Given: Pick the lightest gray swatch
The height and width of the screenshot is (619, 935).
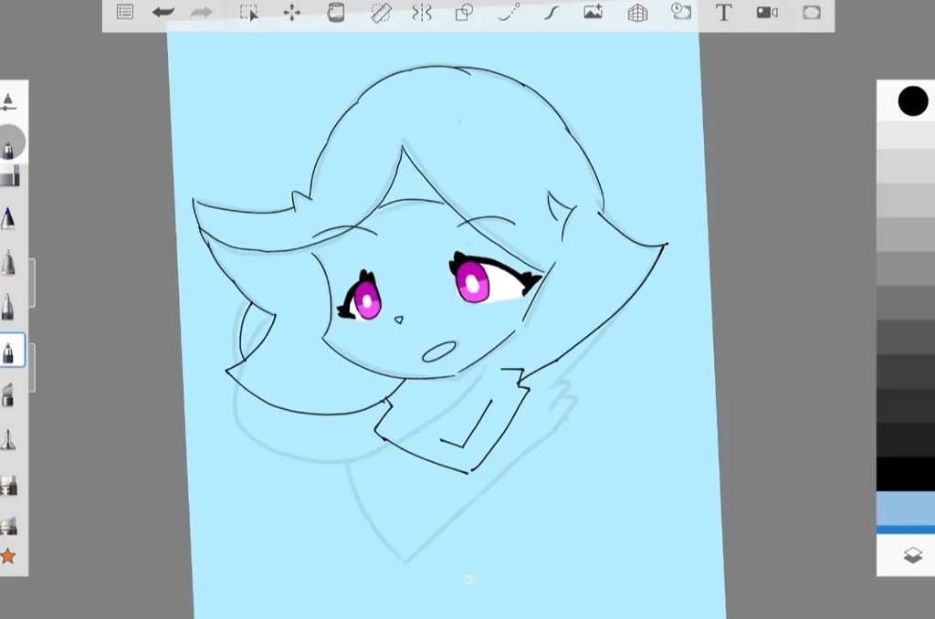Looking at the screenshot, I should pos(906,135).
